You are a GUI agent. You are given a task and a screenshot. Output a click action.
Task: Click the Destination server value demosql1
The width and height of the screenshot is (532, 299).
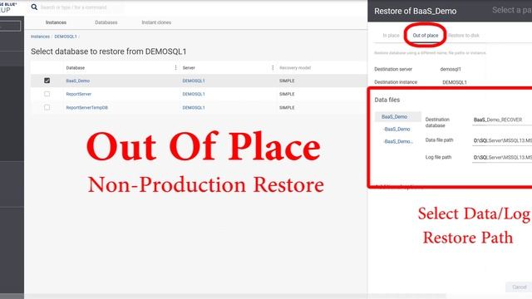[x=451, y=69]
